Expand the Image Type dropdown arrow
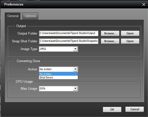 point(75,49)
